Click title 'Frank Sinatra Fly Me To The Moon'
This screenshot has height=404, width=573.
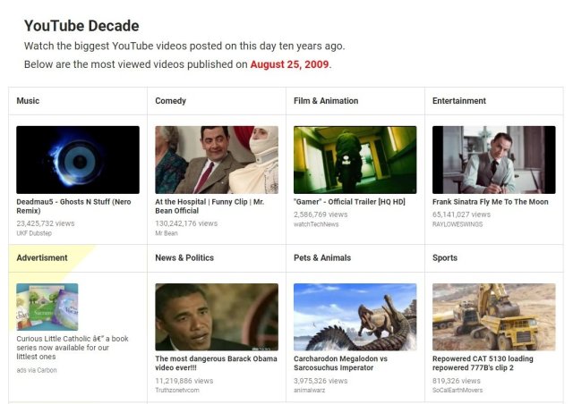(x=491, y=202)
